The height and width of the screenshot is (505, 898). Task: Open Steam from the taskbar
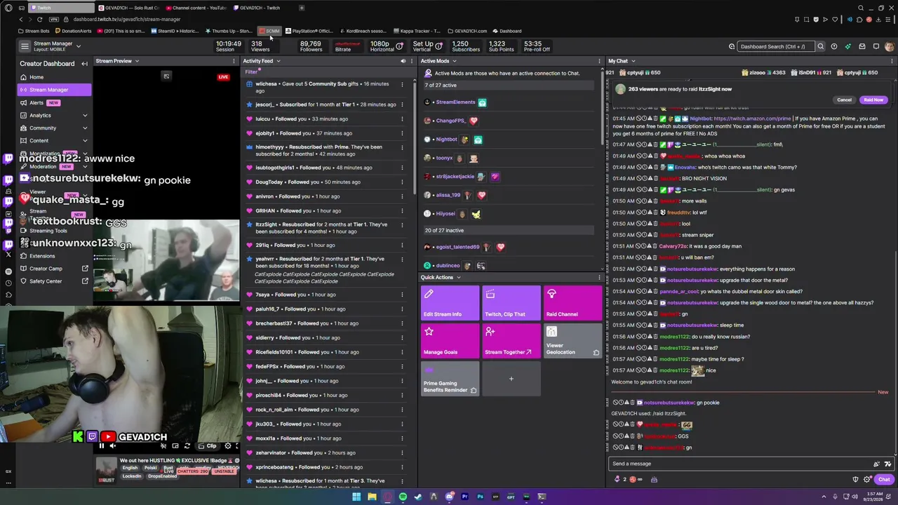[x=418, y=497]
